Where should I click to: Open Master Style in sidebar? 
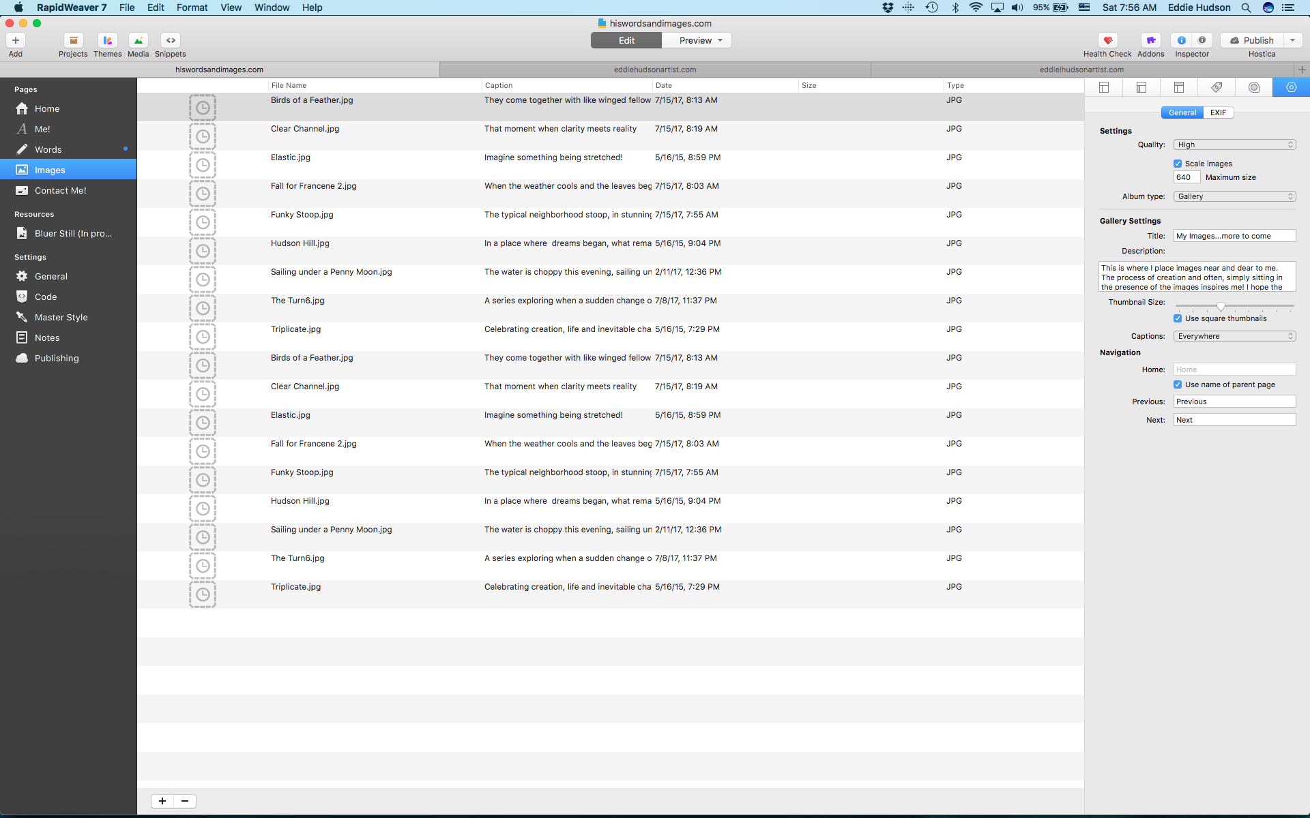61,317
